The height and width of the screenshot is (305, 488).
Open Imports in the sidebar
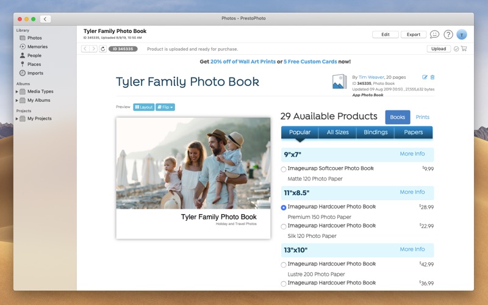(x=32, y=73)
